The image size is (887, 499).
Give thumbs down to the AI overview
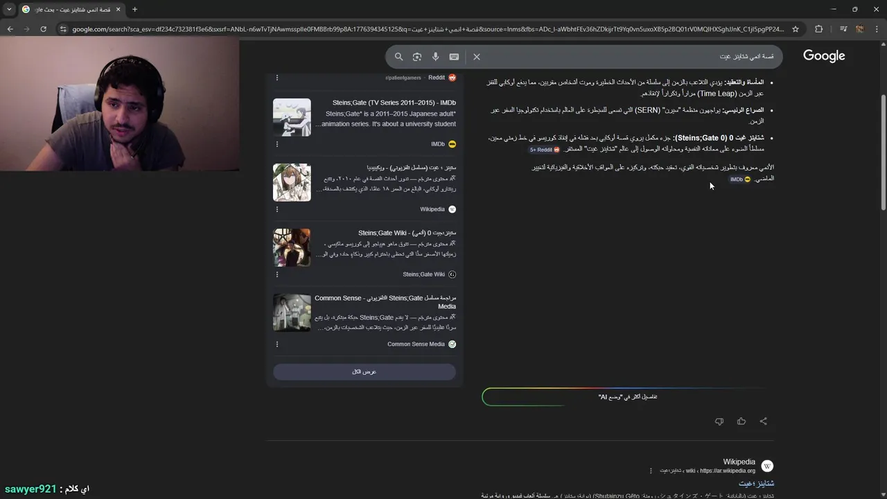point(719,421)
